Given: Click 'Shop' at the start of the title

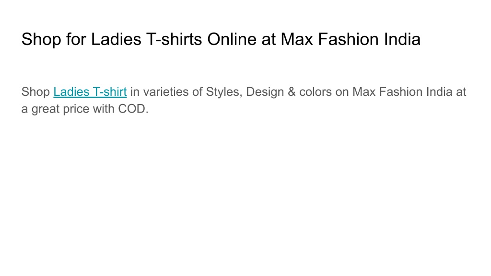Looking at the screenshot, I should pos(41,40).
